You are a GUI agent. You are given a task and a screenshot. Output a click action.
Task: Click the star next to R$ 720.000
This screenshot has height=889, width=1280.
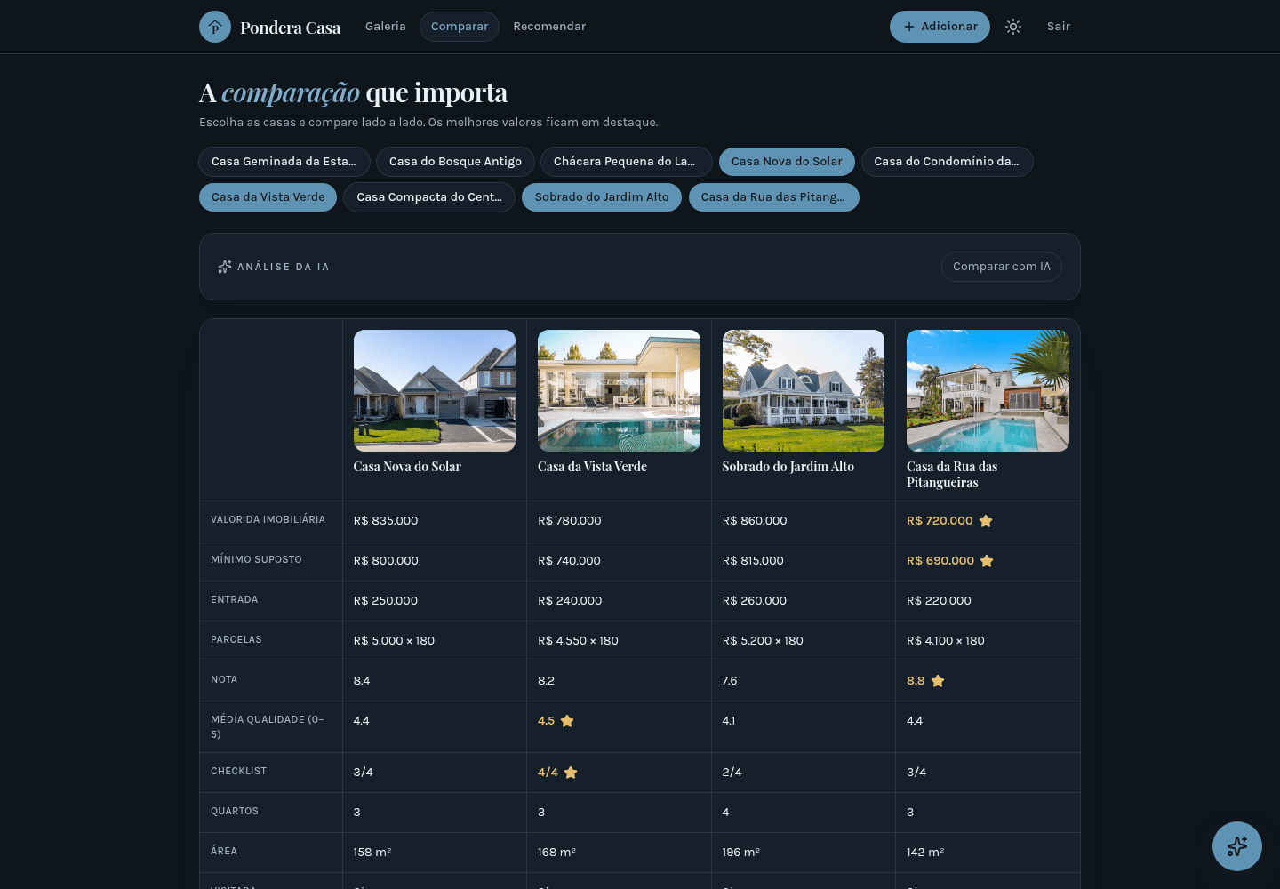tap(986, 521)
